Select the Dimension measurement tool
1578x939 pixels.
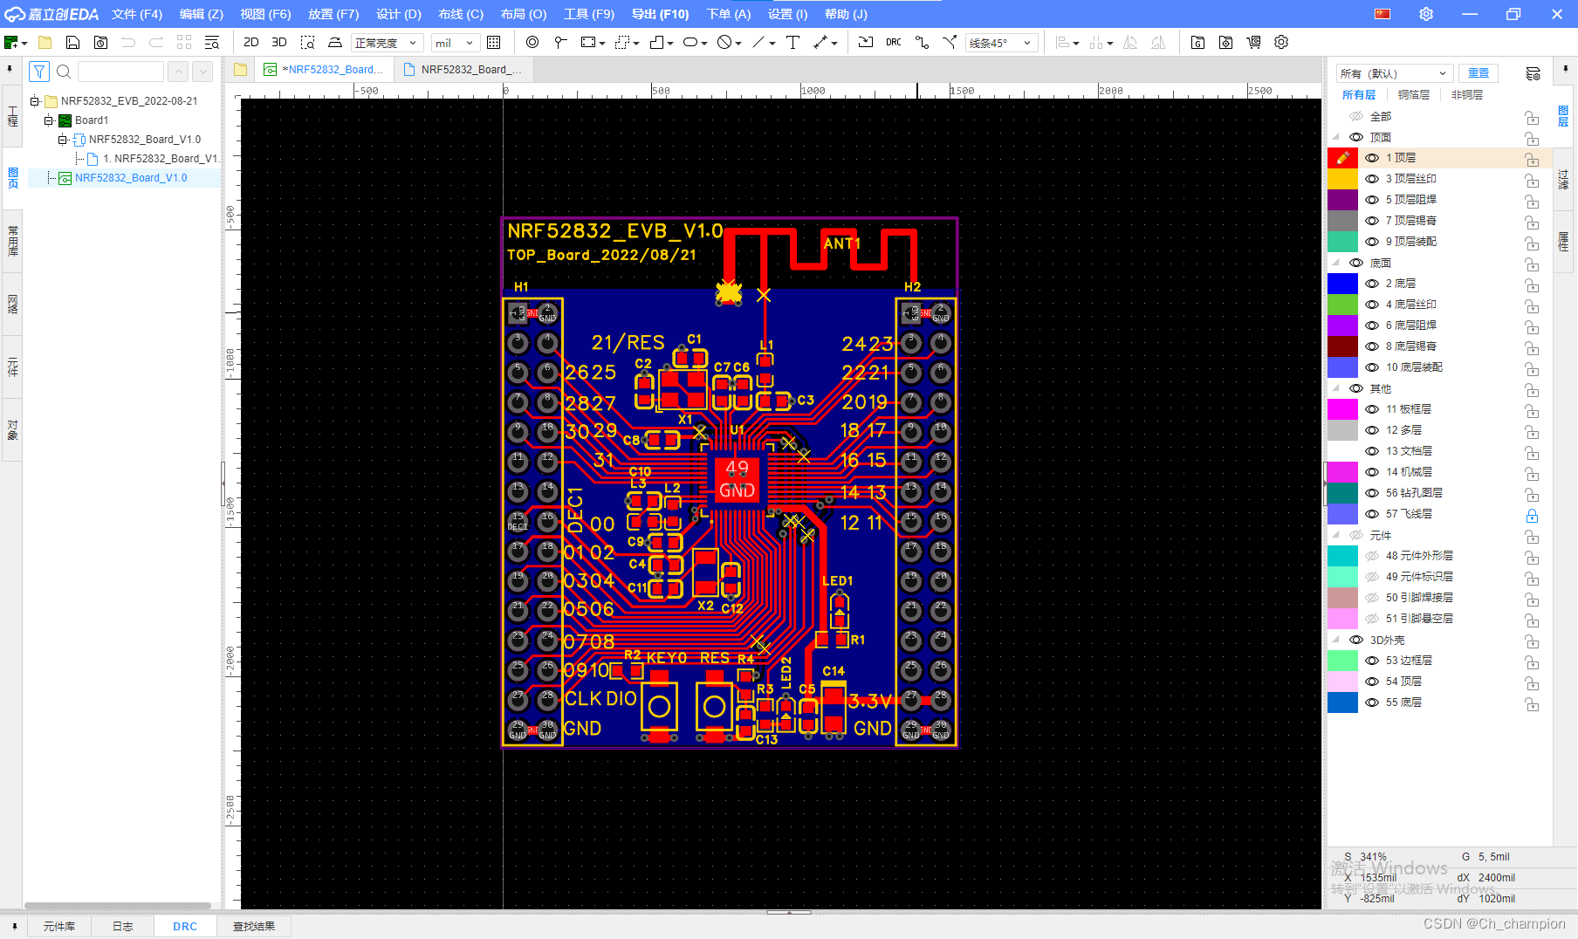821,42
